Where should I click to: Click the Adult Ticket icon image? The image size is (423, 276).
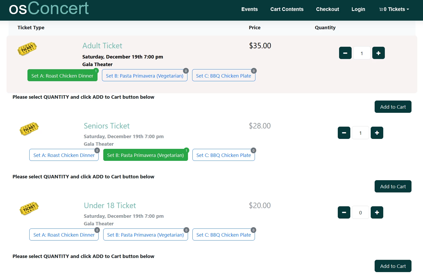pos(27,49)
